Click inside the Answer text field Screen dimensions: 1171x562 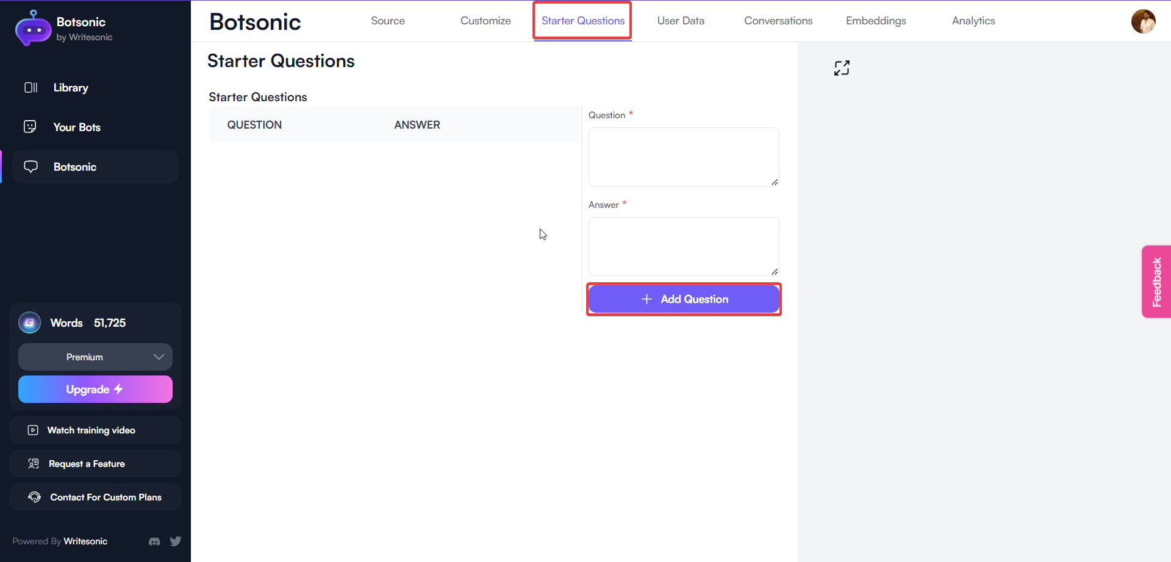pos(683,246)
